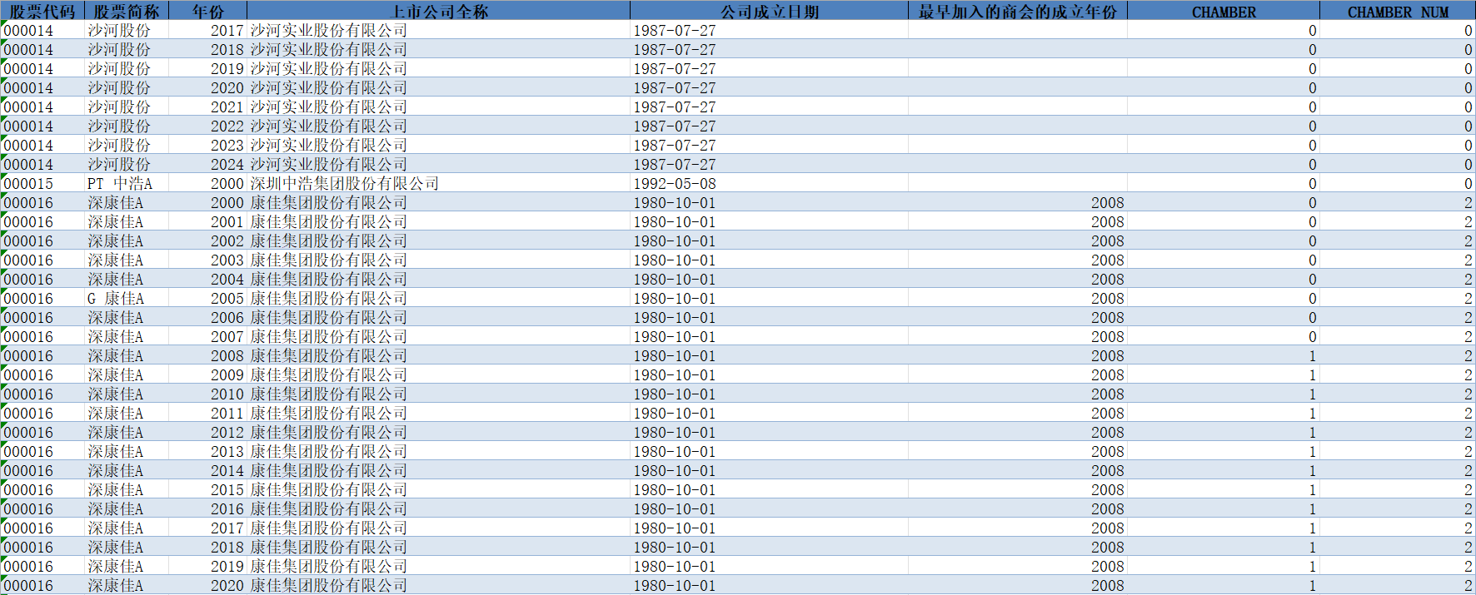The height and width of the screenshot is (595, 1476).
Task: Select the 深圳中浩集团股份有限公司 company name cell
Action: click(344, 184)
